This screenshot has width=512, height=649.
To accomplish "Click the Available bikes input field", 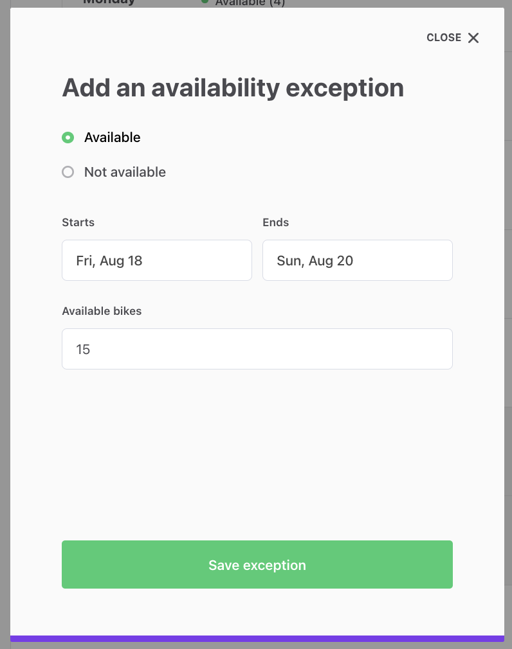I will click(x=257, y=349).
